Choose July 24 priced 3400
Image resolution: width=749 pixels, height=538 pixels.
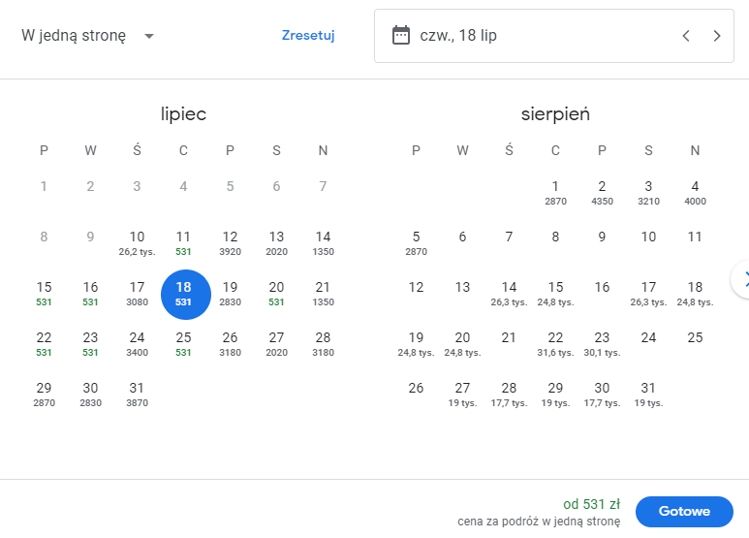click(137, 344)
